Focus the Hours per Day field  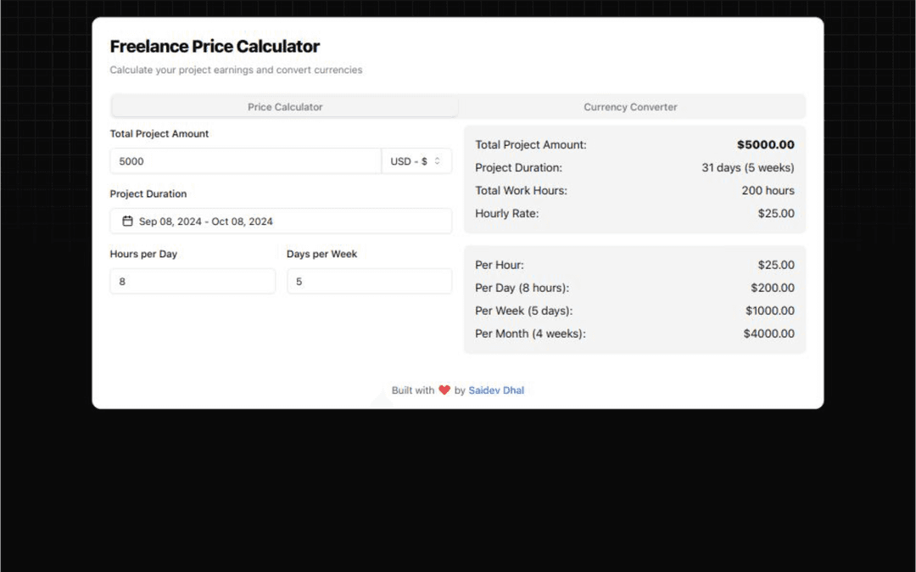coord(193,282)
